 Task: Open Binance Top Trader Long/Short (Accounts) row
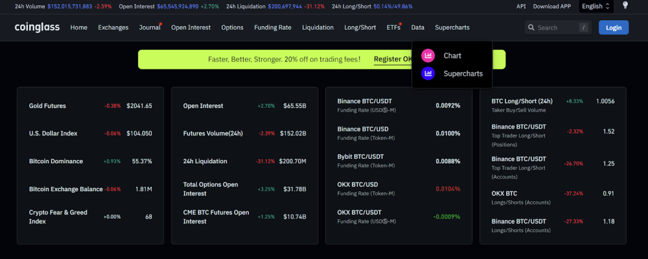553,168
